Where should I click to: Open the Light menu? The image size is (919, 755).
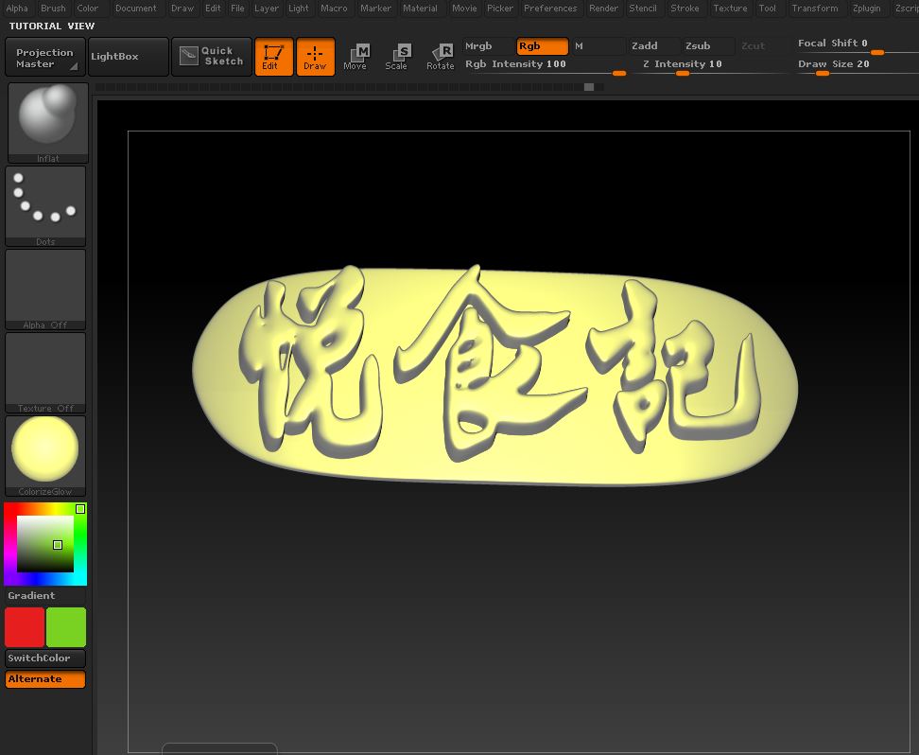click(299, 9)
